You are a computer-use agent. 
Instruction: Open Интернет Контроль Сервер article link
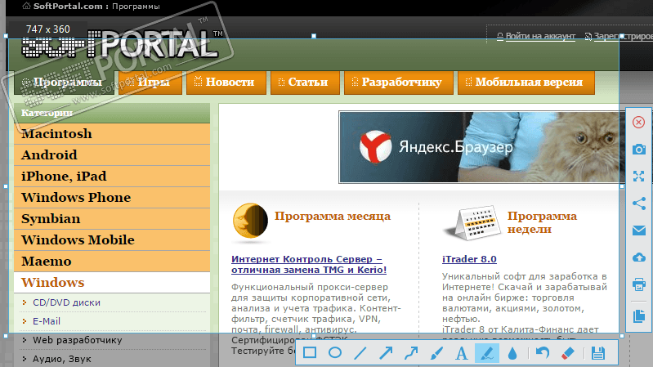click(309, 265)
